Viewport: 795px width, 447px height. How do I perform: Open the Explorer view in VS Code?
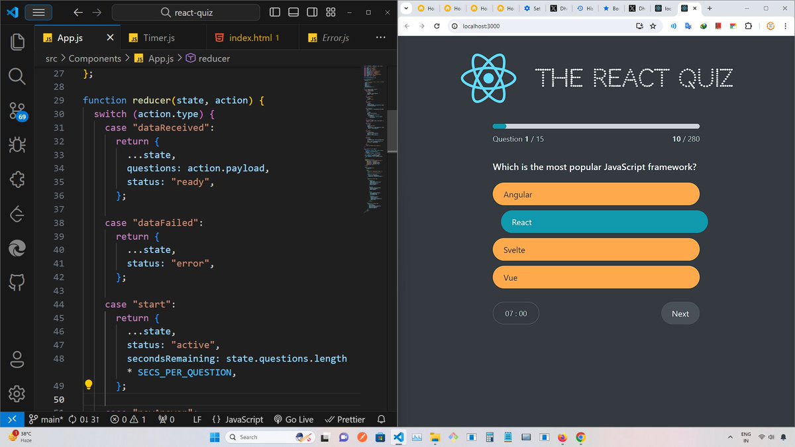pyautogui.click(x=17, y=42)
